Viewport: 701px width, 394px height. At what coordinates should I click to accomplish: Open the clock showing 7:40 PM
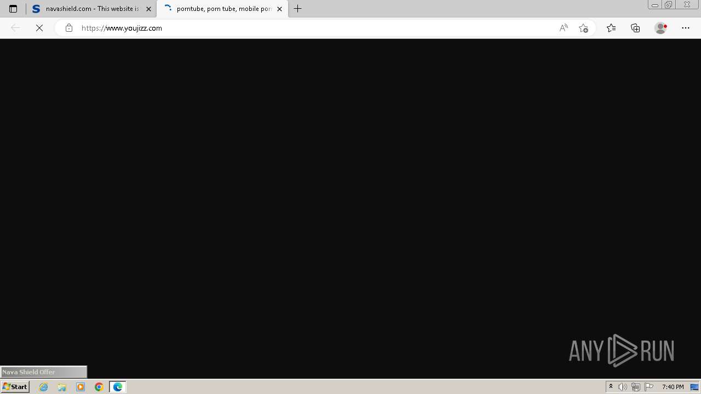coord(673,387)
